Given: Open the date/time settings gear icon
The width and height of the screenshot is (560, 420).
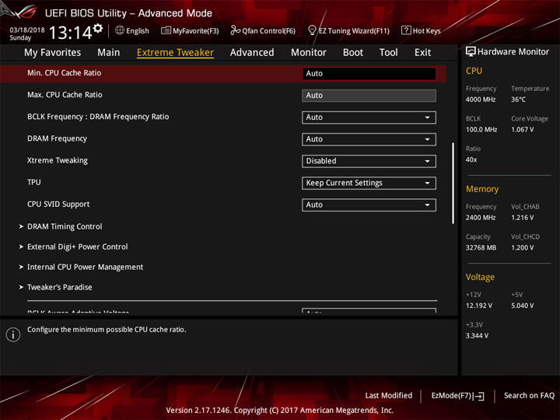Looking at the screenshot, I should pyautogui.click(x=98, y=28).
